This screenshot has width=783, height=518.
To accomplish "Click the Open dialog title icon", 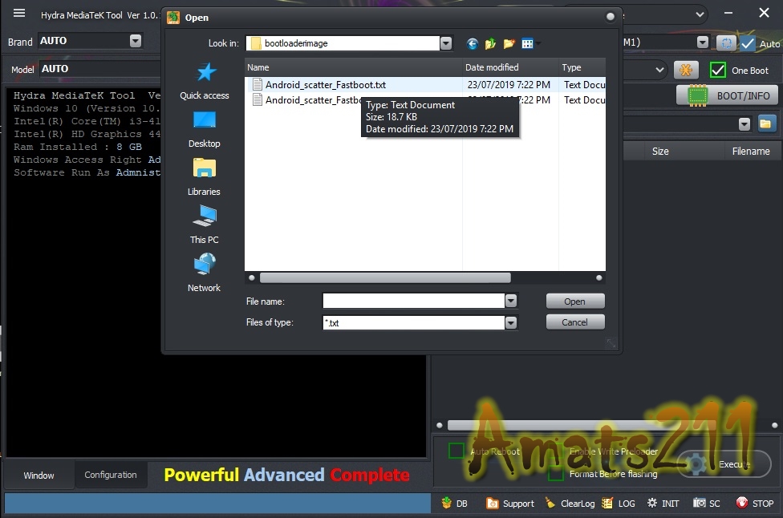I will click(173, 18).
